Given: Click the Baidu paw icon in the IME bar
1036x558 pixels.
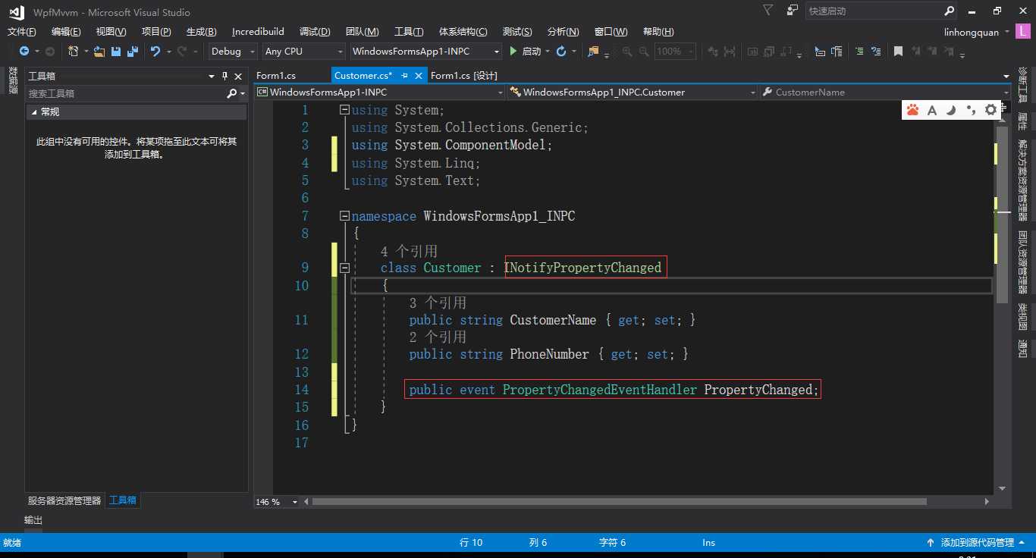Looking at the screenshot, I should (912, 110).
